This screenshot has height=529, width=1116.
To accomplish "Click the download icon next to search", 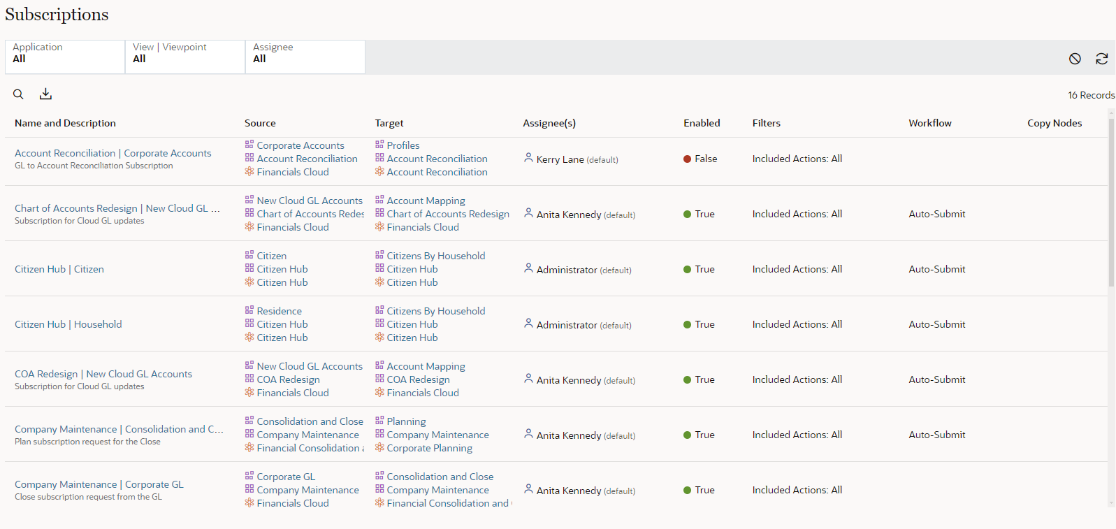I will click(46, 94).
